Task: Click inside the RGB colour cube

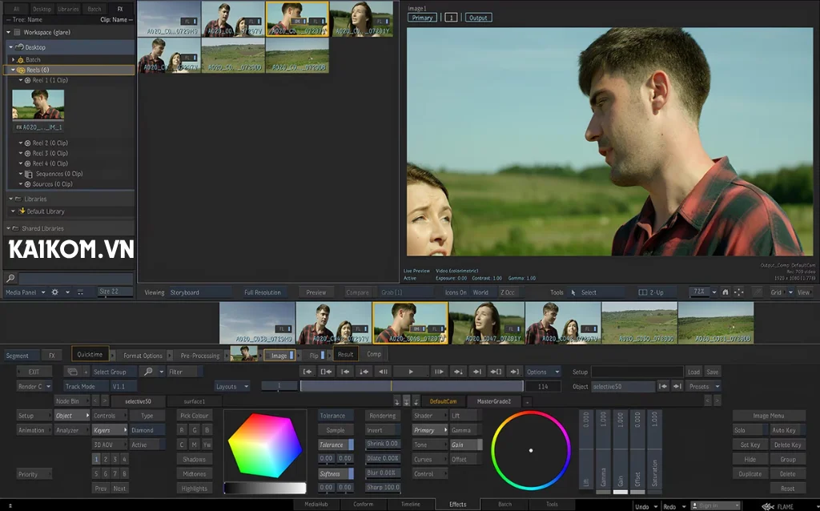Action: (x=265, y=445)
